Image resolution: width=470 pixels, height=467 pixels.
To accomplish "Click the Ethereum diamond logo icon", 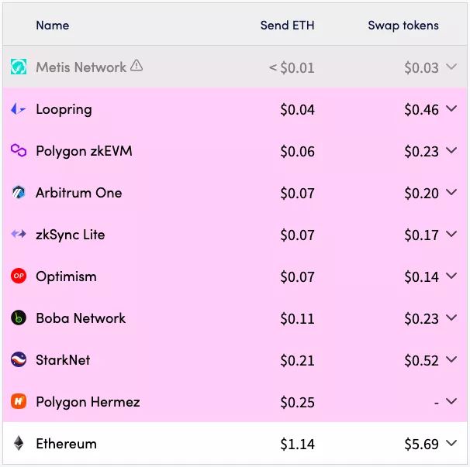I will click(x=19, y=444).
